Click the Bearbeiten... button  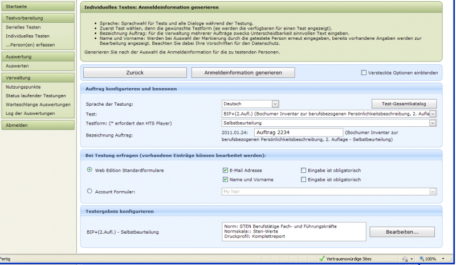pos(402,232)
